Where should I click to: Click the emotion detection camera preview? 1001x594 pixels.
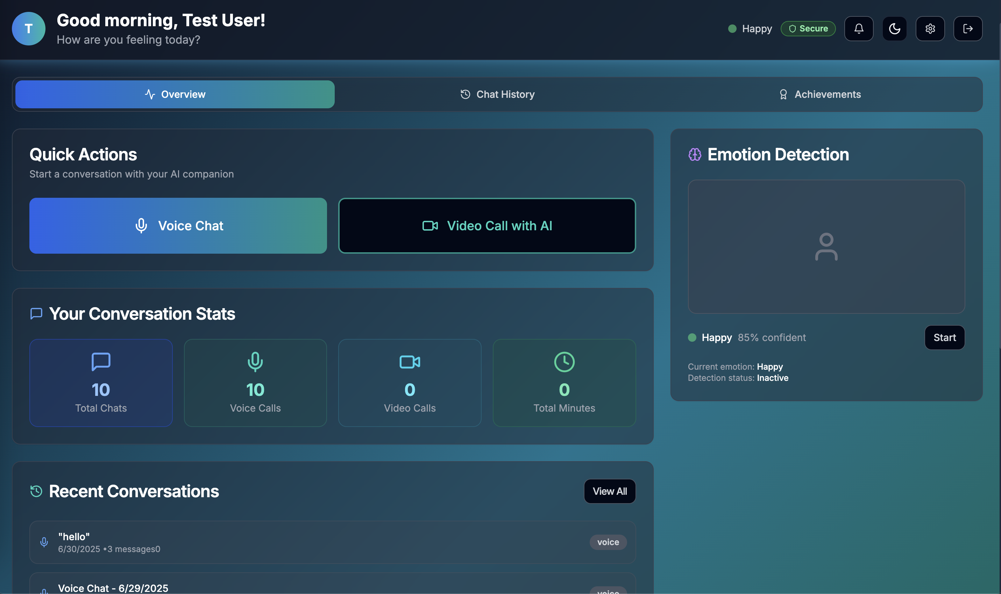pyautogui.click(x=826, y=247)
